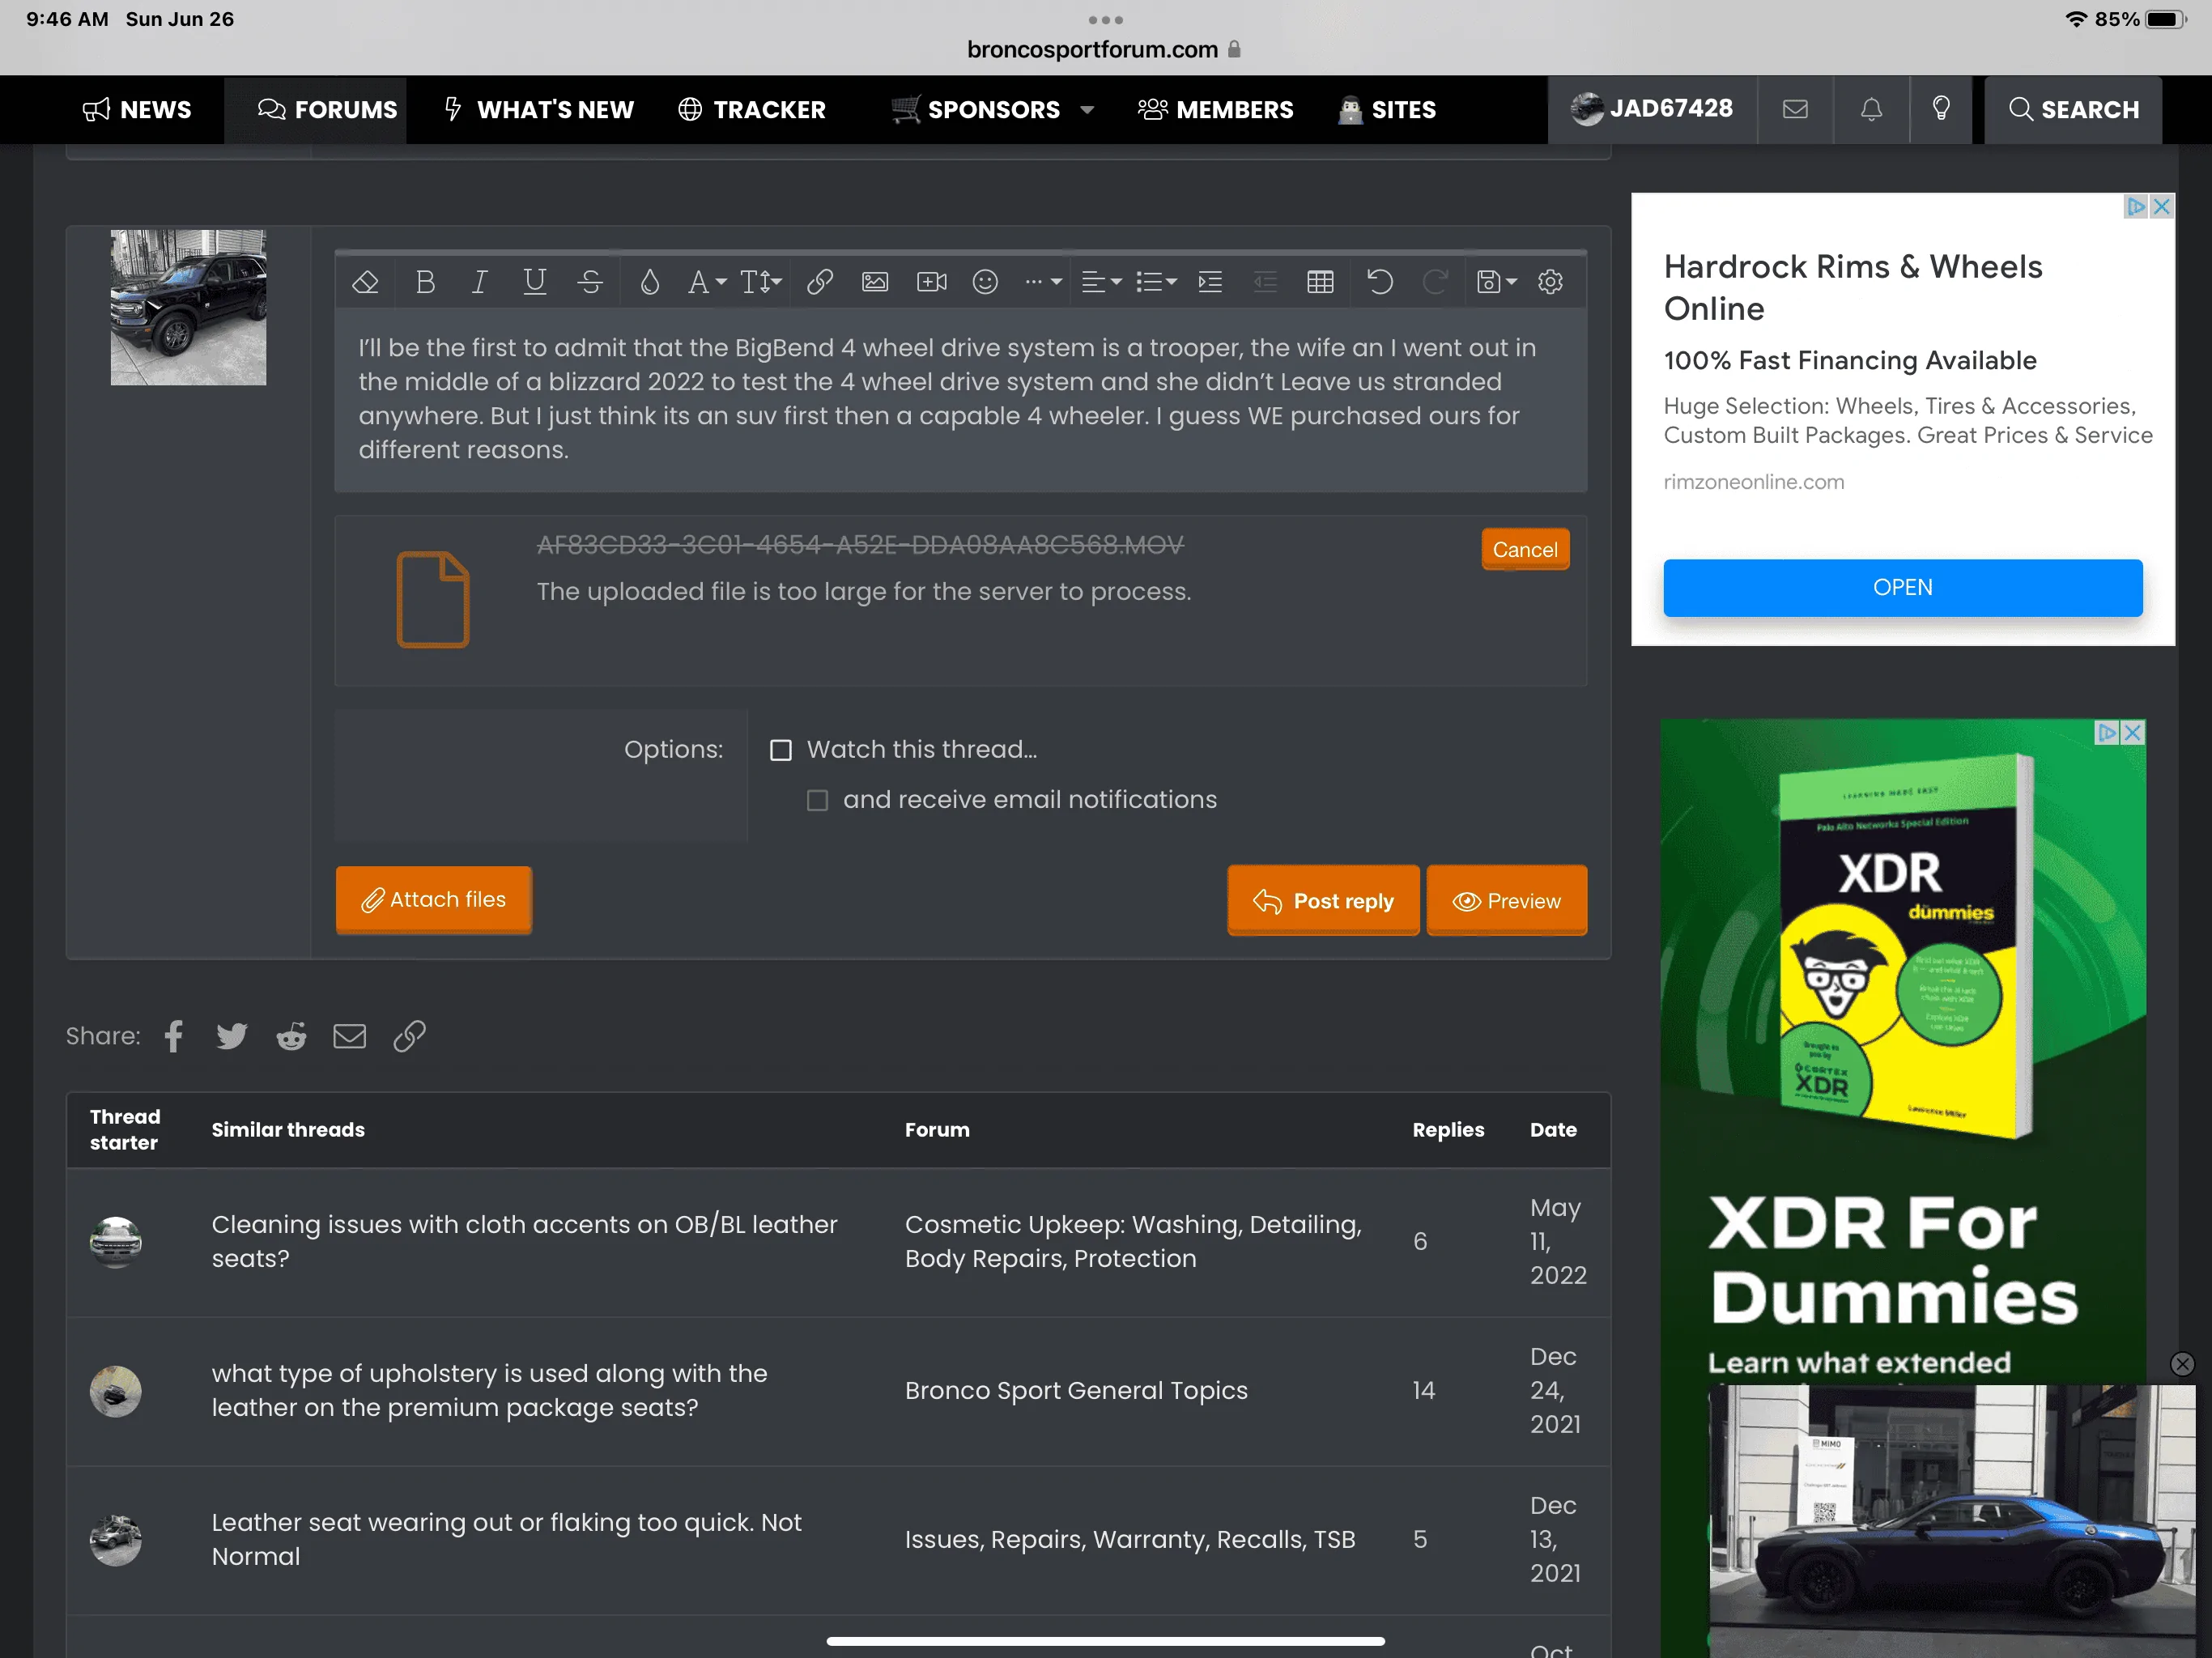Image resolution: width=2212 pixels, height=1658 pixels.
Task: Click the strikethrough formatting icon
Action: pyautogui.click(x=590, y=283)
